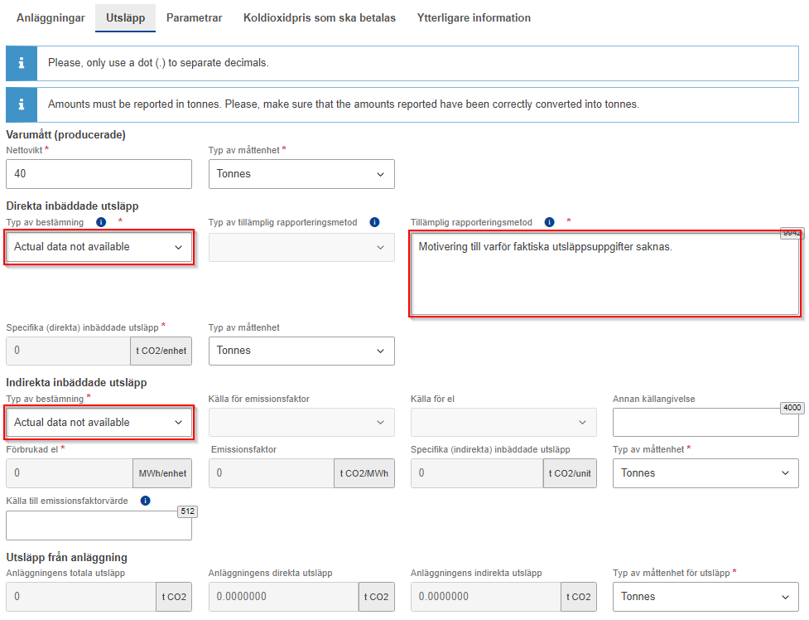Expand direct emissions Typ av bestämning dropdown
The image size is (809, 620).
(x=99, y=247)
